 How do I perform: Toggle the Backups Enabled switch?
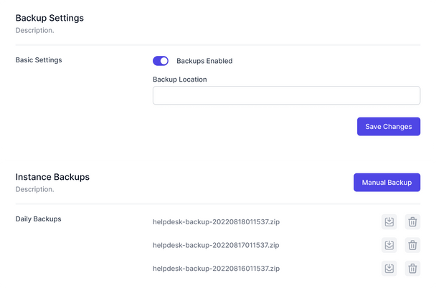click(161, 61)
